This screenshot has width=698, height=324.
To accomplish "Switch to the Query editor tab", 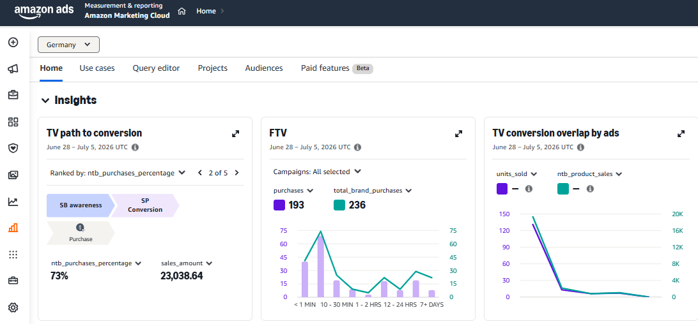I will [x=156, y=68].
